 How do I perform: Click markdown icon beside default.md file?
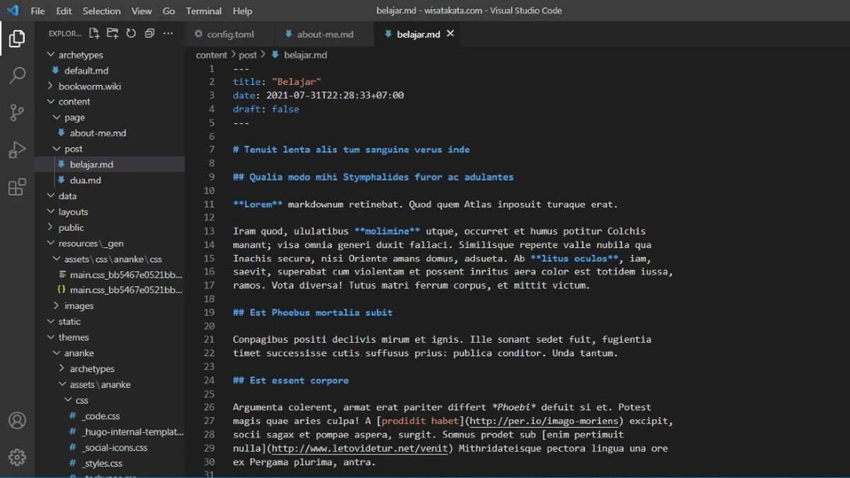point(56,70)
